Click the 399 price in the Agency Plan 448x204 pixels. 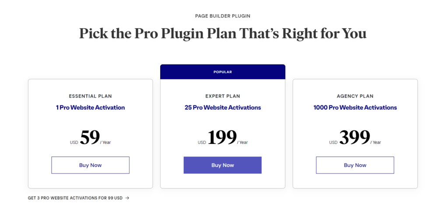point(354,138)
